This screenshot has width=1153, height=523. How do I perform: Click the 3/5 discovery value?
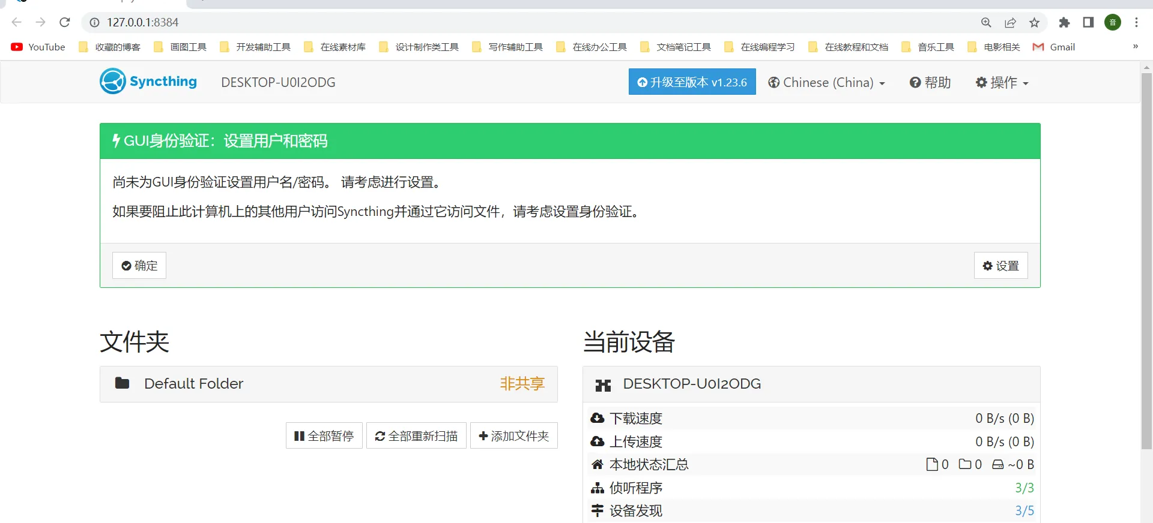coord(1024,510)
